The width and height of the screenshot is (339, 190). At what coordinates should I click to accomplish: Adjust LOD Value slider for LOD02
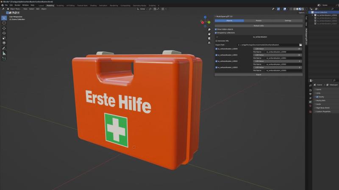(x=278, y=61)
